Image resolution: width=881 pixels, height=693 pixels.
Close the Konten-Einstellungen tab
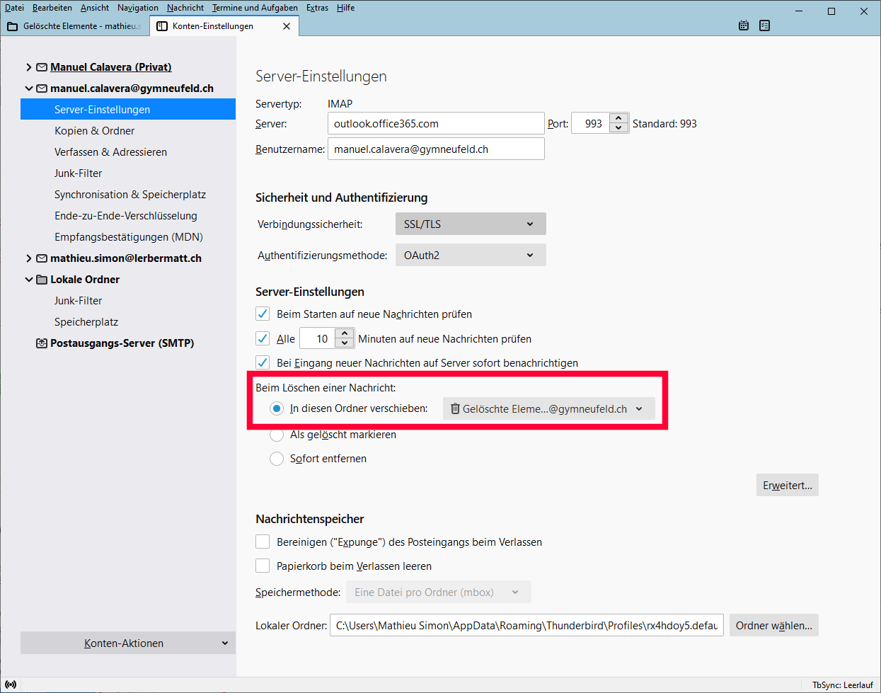click(x=287, y=26)
